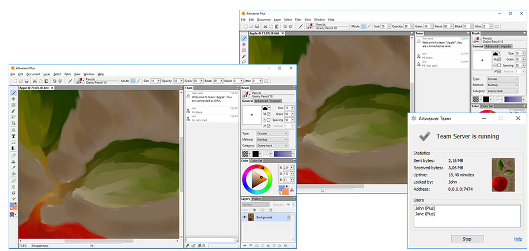Click Stop button in Artweaver Team dialog

coord(467,239)
